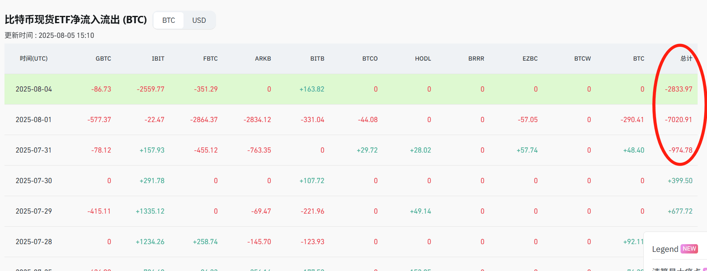Switch the unit toggle to USD
Image resolution: width=707 pixels, height=271 pixels.
click(x=199, y=20)
